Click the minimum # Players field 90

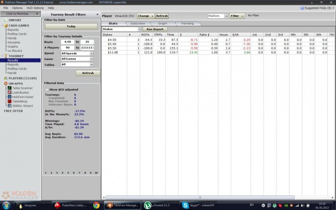(68, 48)
